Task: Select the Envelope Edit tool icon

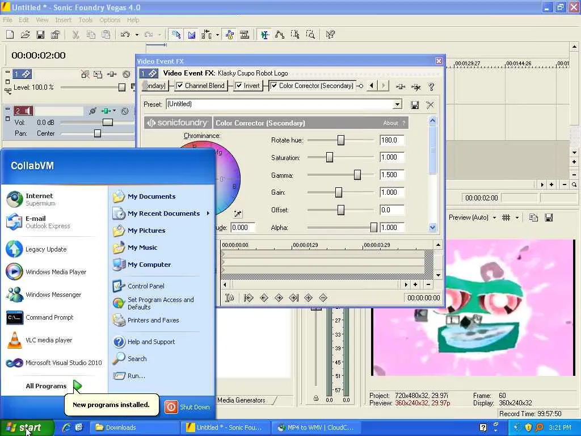Action: (280, 35)
